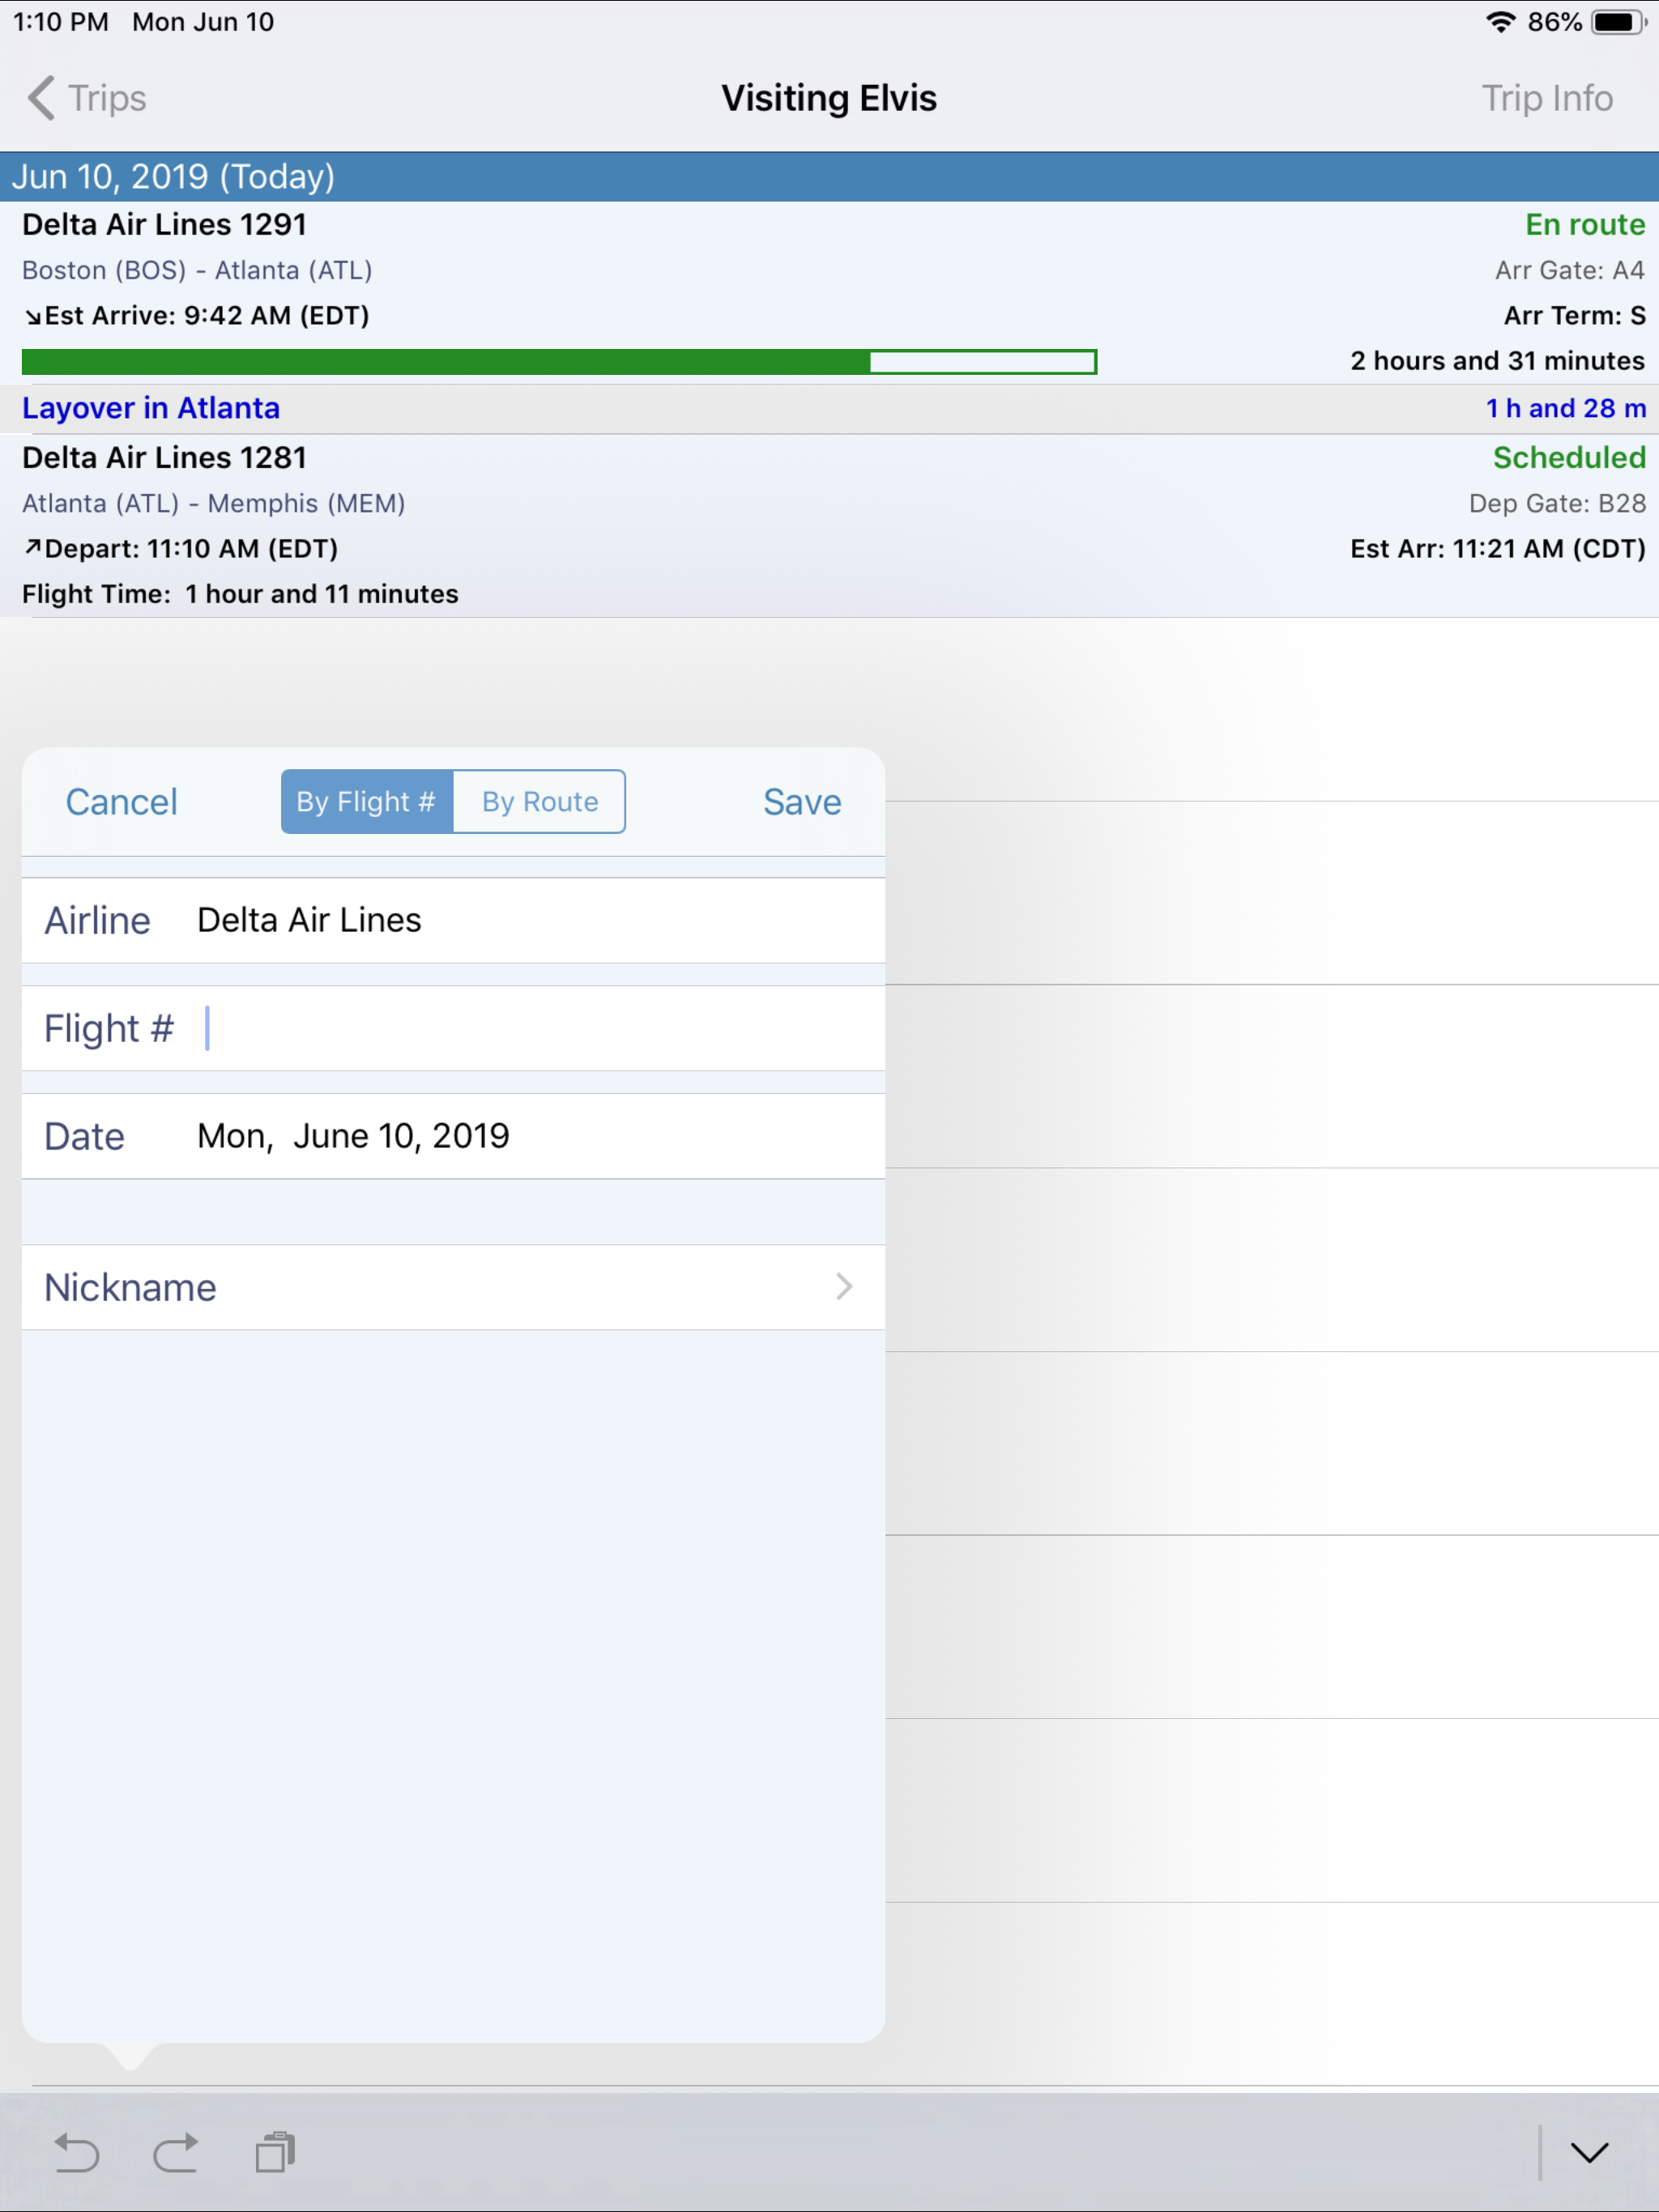Tap the battery status icon

point(1617,22)
